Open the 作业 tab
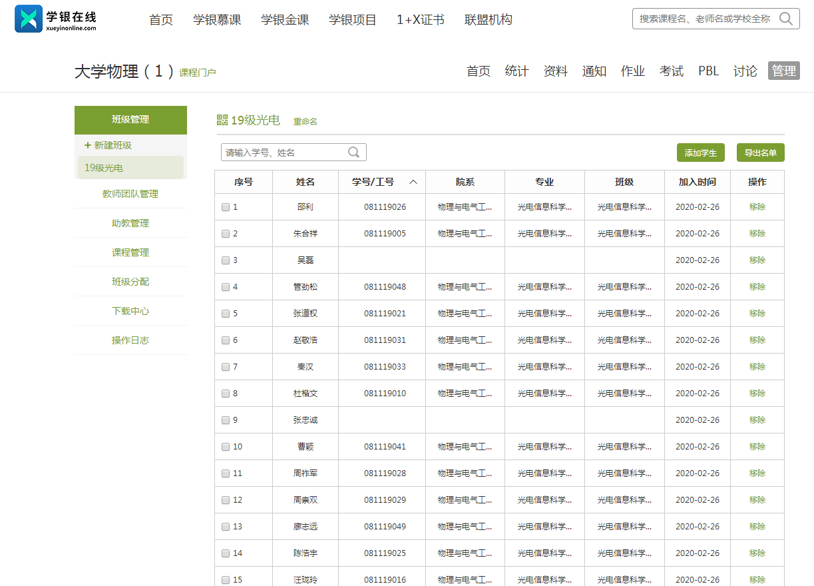 632,71
